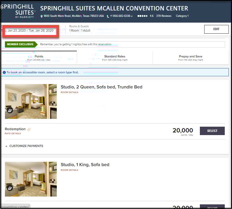
Task: Open the 379 Reviews link
Action: tap(164, 16)
